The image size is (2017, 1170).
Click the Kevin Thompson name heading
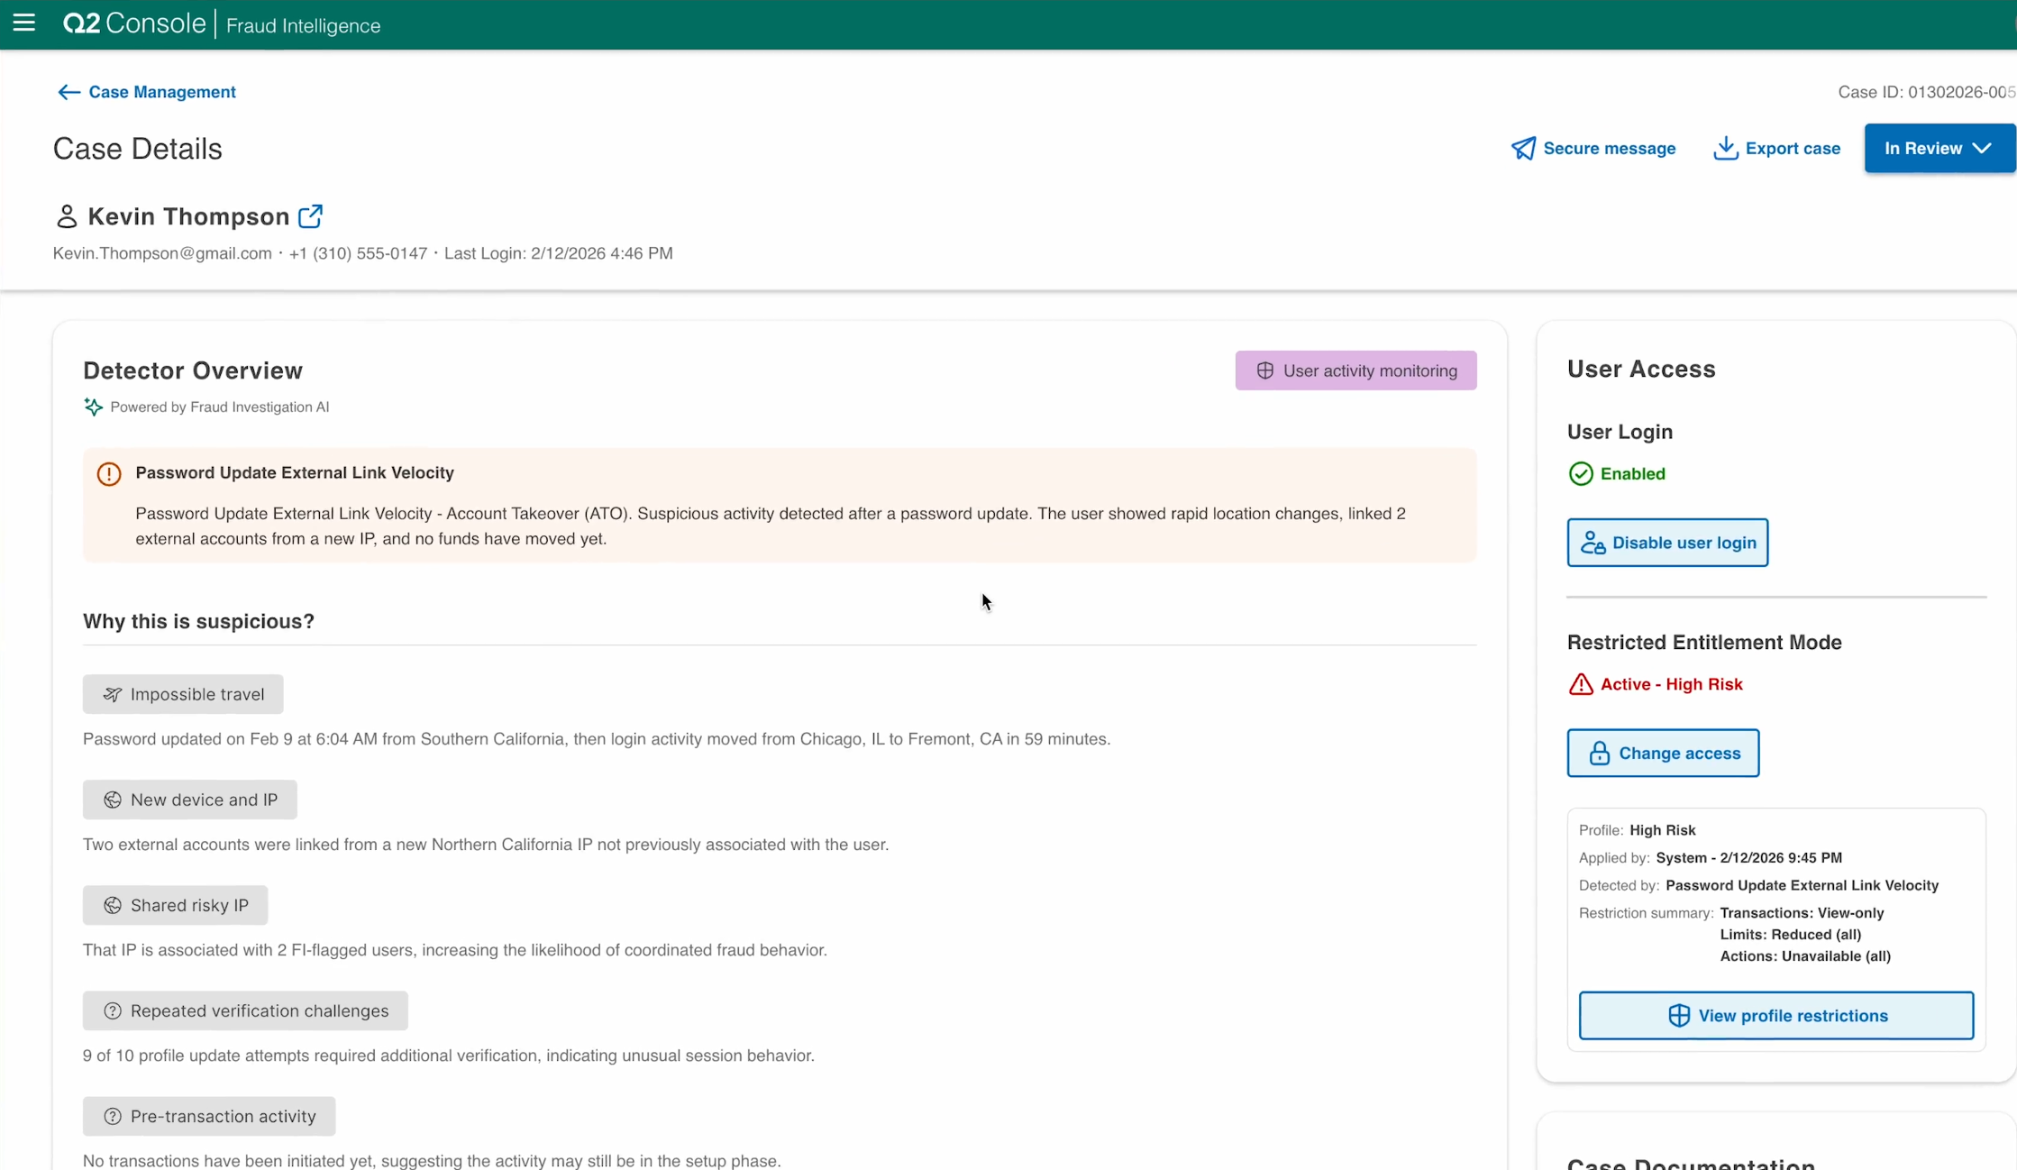pos(188,216)
